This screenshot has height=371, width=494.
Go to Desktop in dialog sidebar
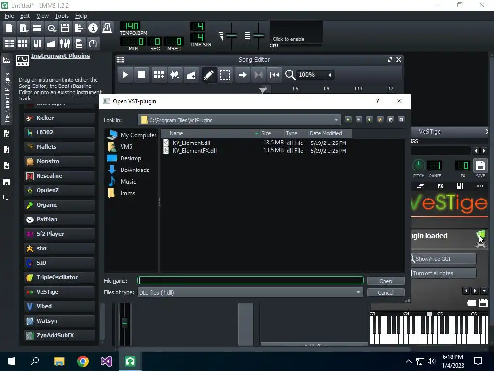coord(124,158)
